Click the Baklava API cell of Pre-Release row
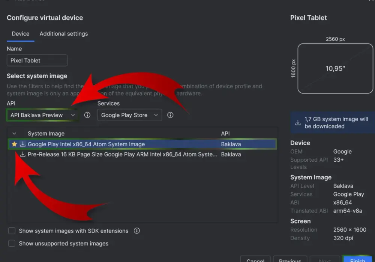Image resolution: width=375 pixels, height=262 pixels. tap(231, 154)
